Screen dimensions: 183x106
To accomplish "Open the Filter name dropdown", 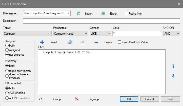I will coord(68,13).
